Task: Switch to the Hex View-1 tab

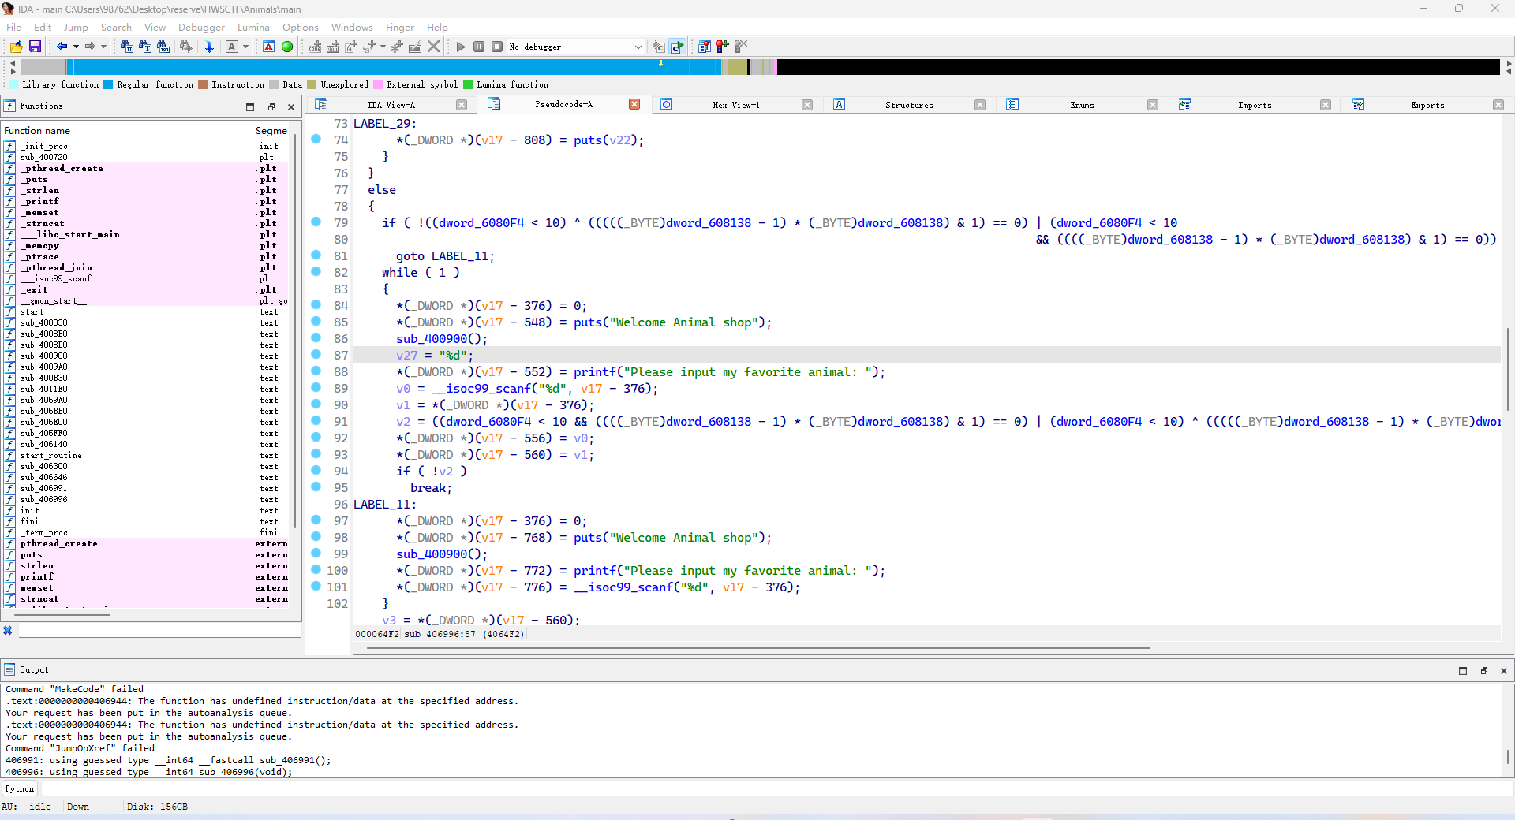Action: (735, 105)
